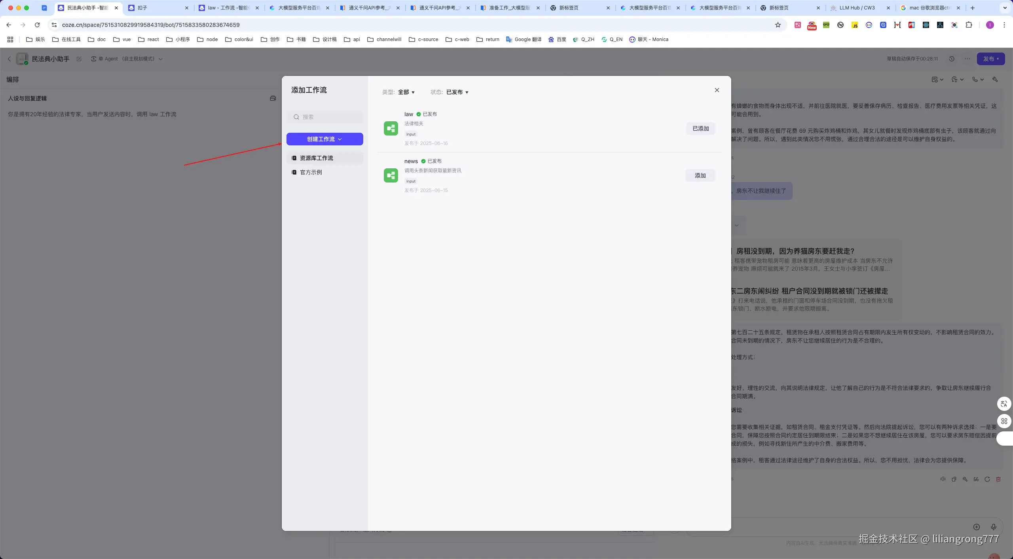Open the browser extensions puzzle icon
Image resolution: width=1013 pixels, height=559 pixels.
click(968, 25)
